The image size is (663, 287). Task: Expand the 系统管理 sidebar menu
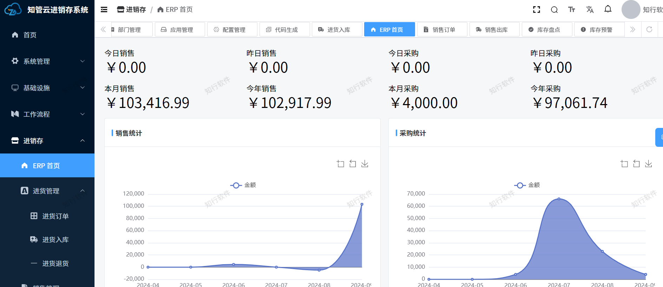(47, 61)
